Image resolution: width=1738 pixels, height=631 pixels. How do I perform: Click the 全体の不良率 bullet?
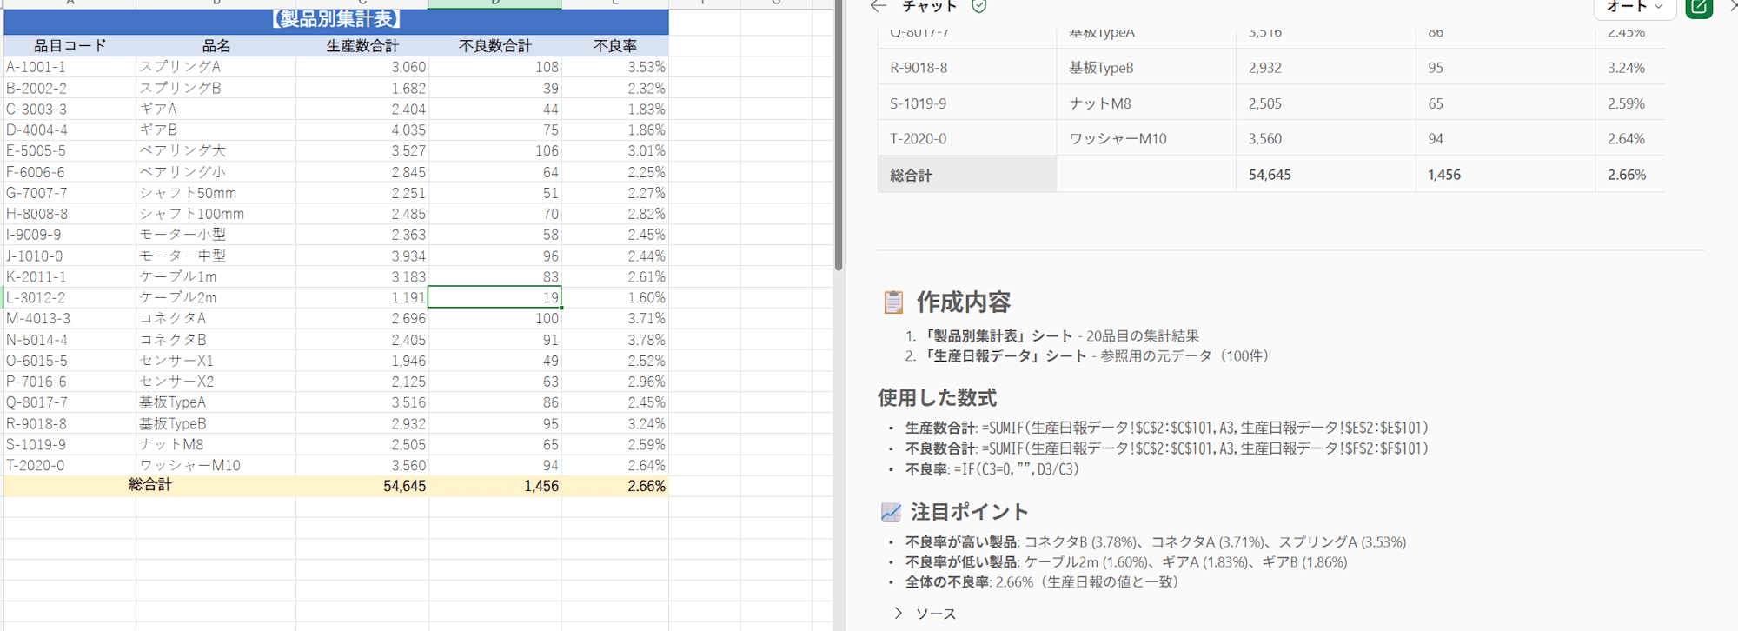tap(1042, 582)
